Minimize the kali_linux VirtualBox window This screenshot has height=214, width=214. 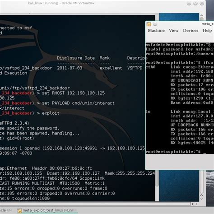click(189, 3)
